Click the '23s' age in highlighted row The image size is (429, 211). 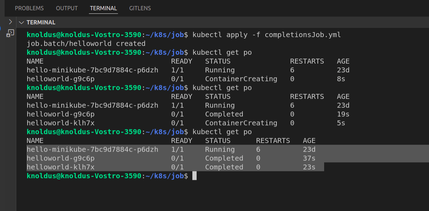pyautogui.click(x=309, y=167)
